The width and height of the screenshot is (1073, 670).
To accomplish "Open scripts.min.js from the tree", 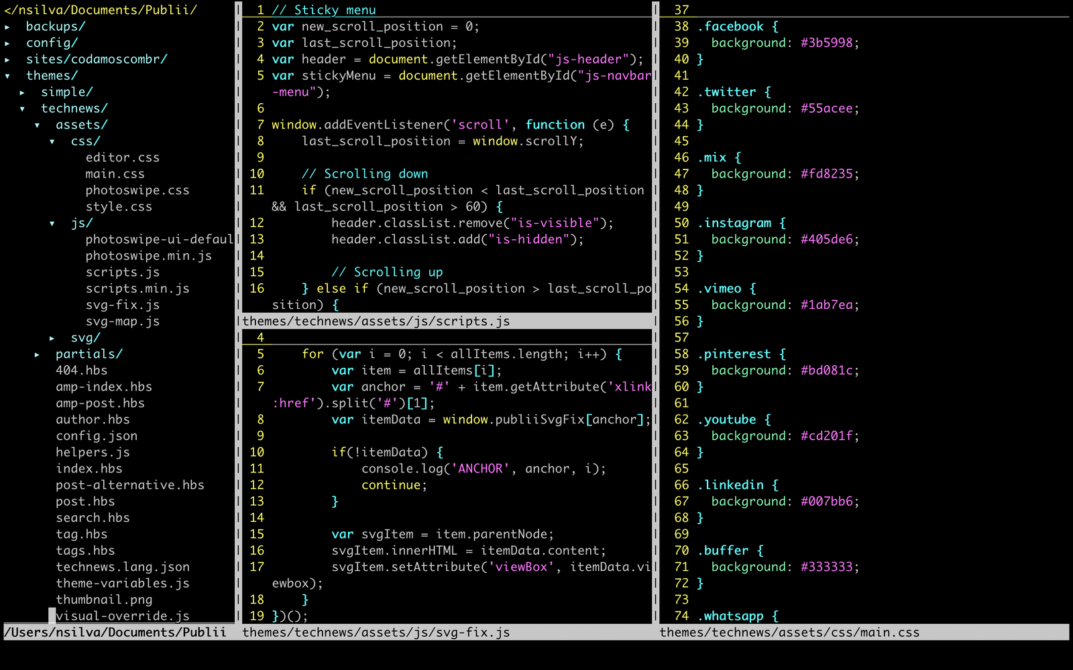I will pos(137,289).
